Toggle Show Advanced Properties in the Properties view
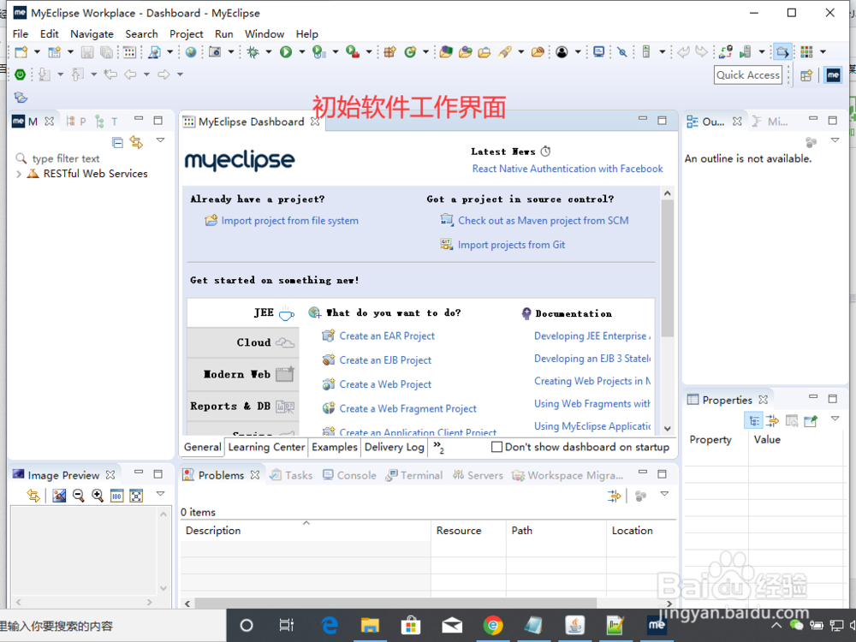This screenshot has height=642, width=856. (772, 420)
